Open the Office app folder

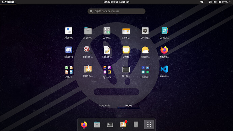point(69,70)
